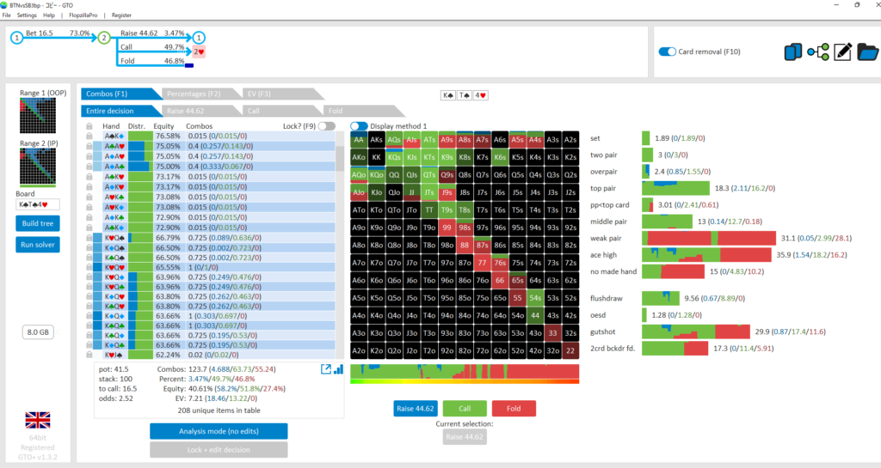This screenshot has width=881, height=468.
Task: Open the blue folder icon
Action: click(x=867, y=52)
